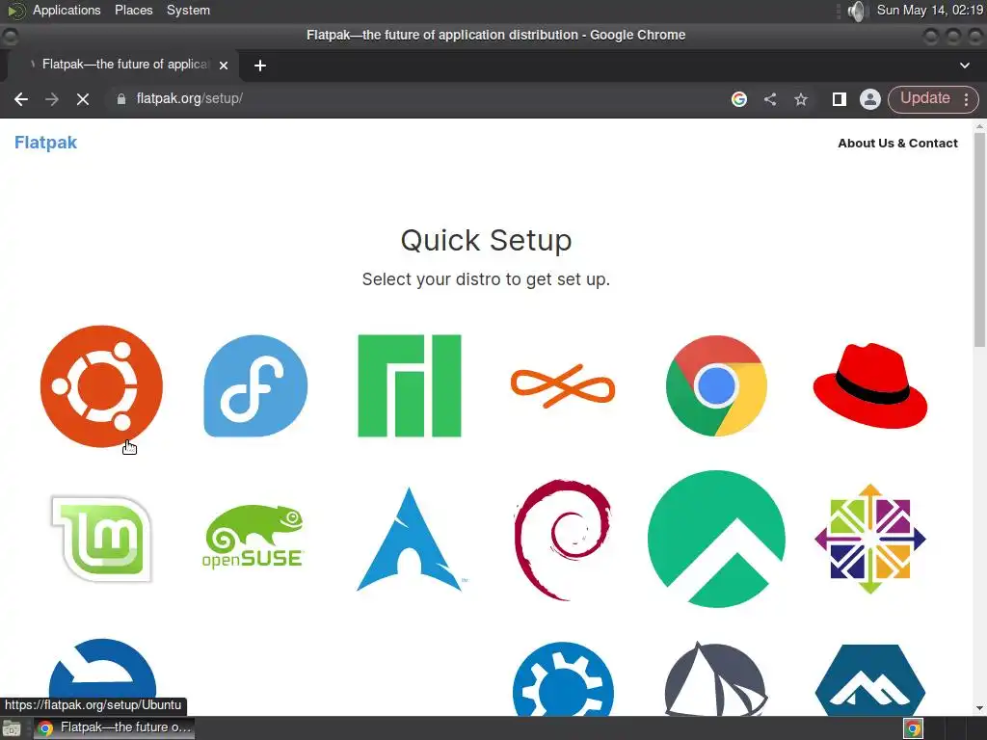987x740 pixels.
Task: Select the Alpine Linux hexagon logo
Action: pos(870,679)
